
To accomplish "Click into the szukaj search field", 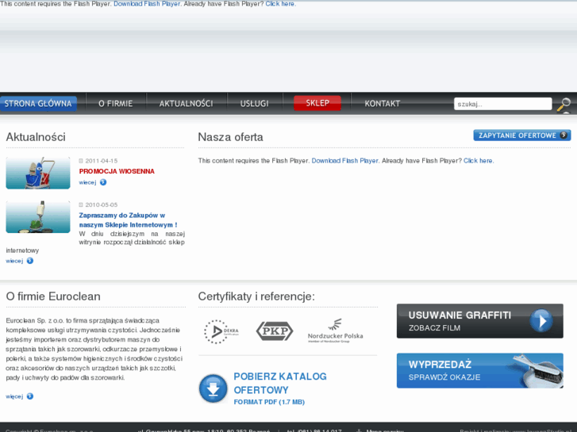I will pyautogui.click(x=502, y=104).
